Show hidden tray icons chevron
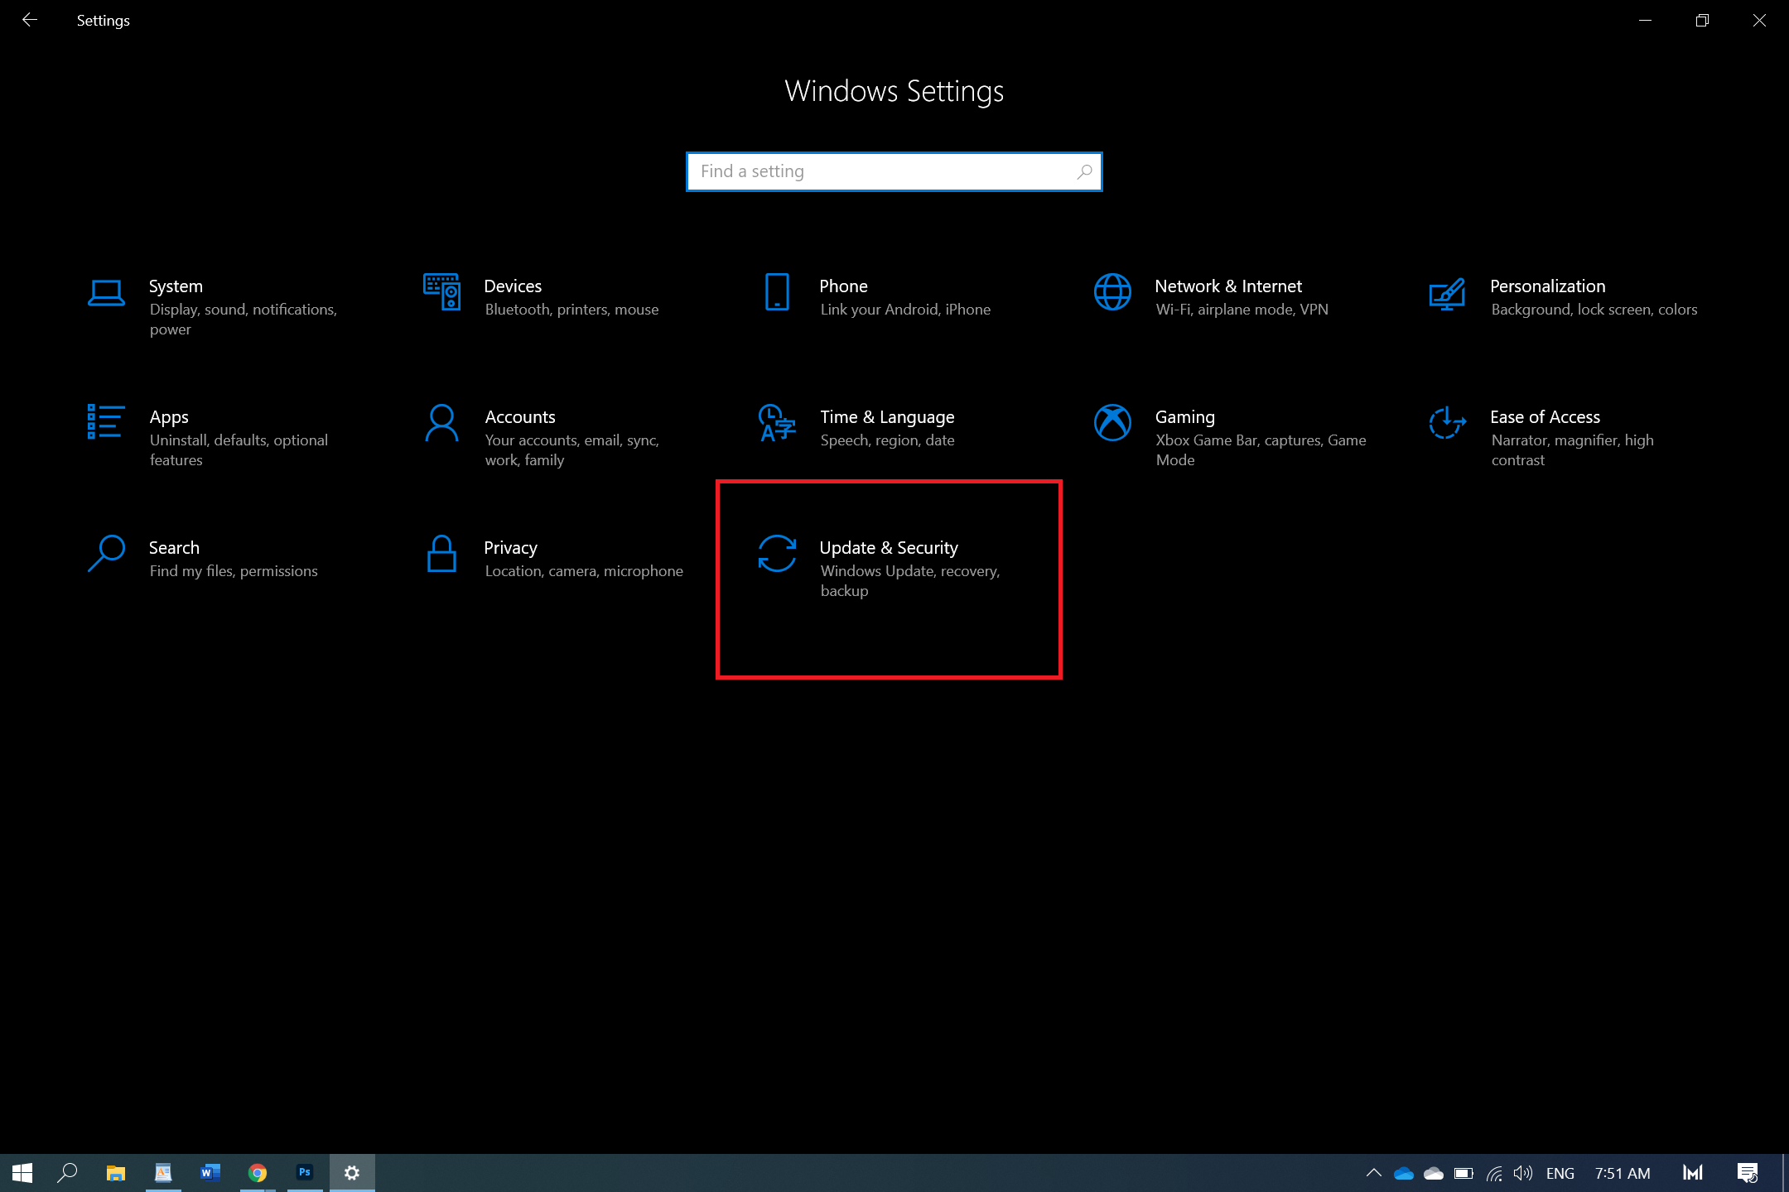Screen dimensions: 1789x1192 pyautogui.click(x=1373, y=1173)
